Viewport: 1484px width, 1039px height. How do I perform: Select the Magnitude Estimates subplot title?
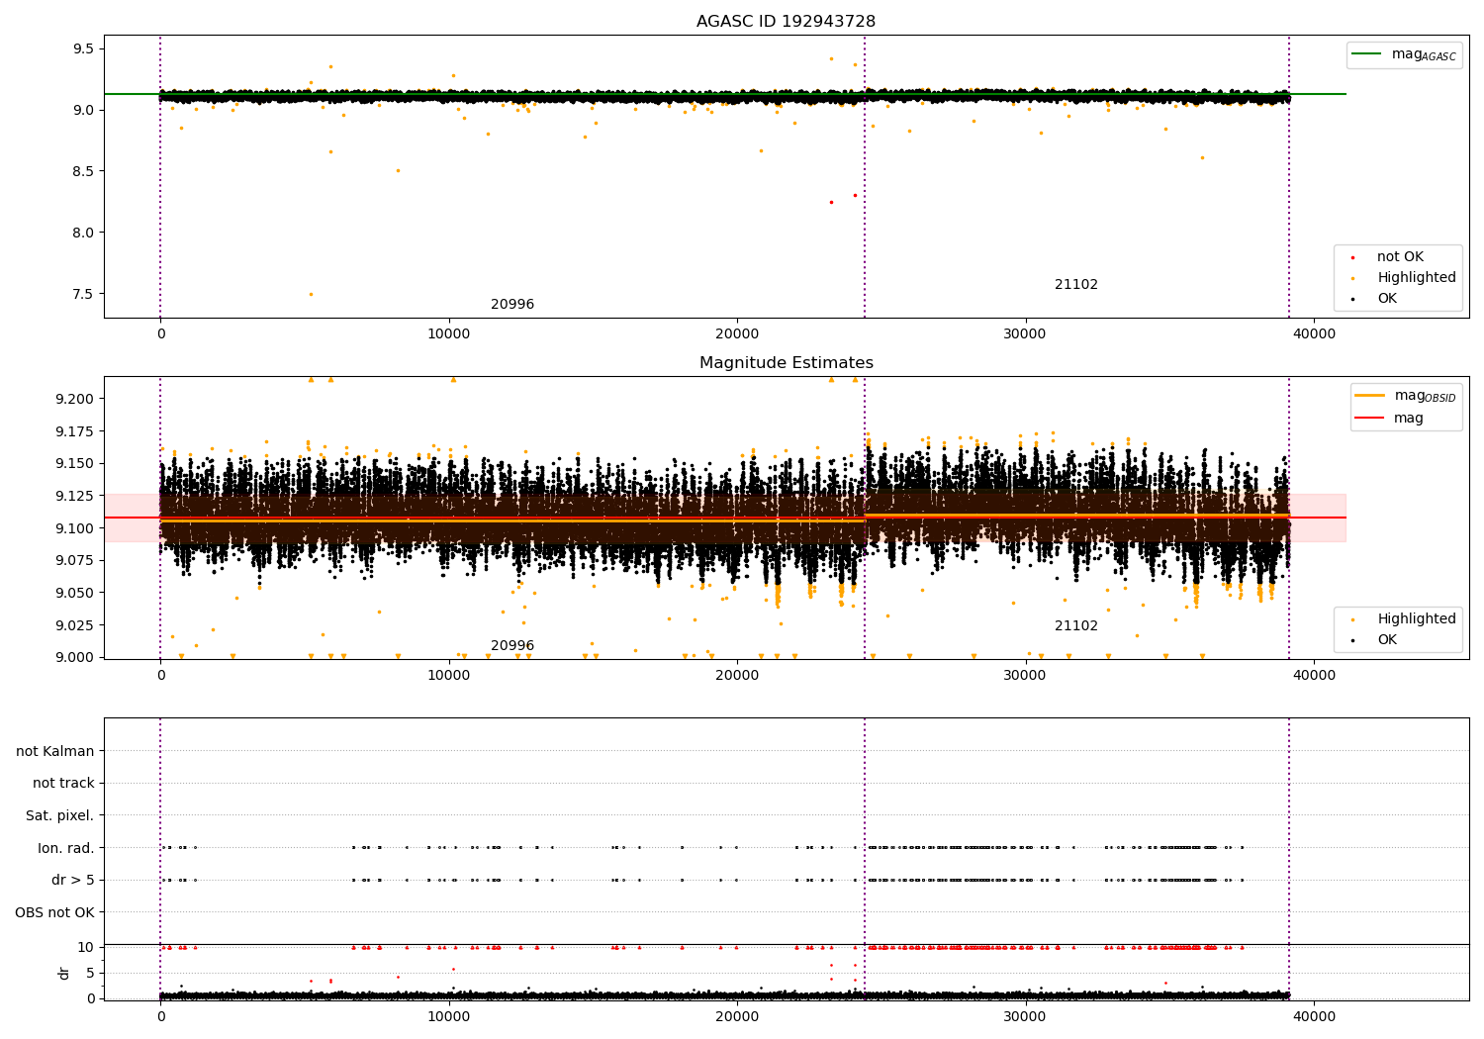(786, 363)
